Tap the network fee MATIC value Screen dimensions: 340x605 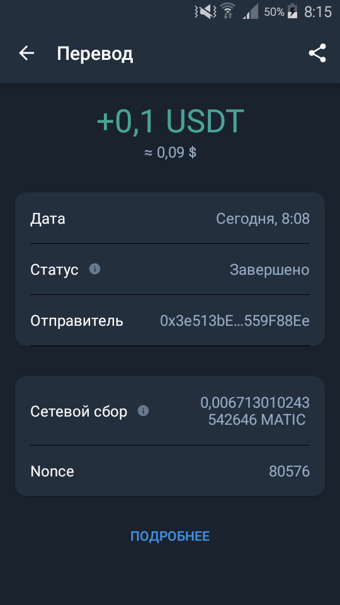click(255, 411)
